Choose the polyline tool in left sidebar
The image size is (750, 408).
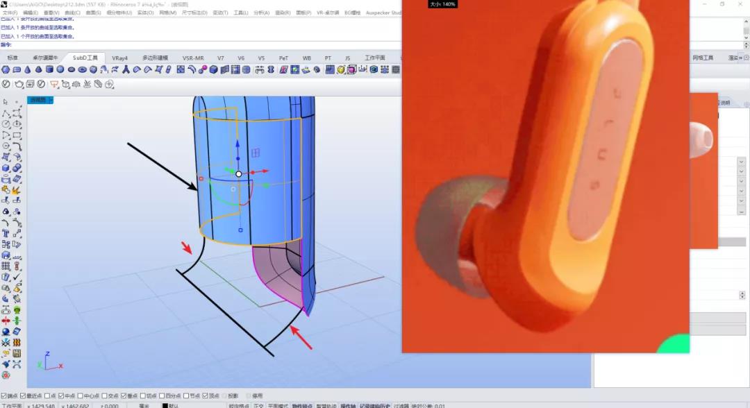[6, 113]
